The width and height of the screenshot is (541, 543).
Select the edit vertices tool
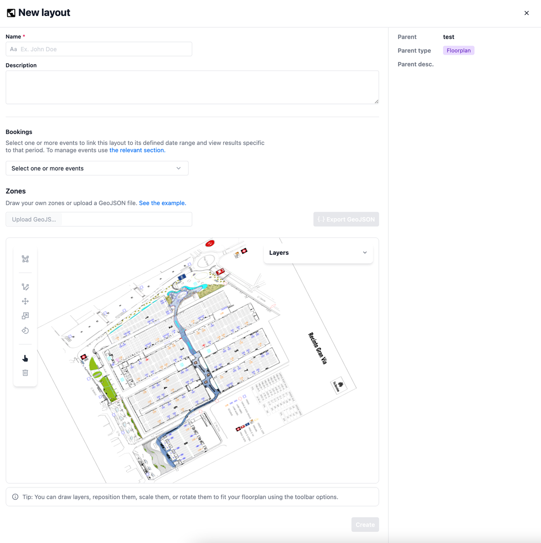coord(25,287)
